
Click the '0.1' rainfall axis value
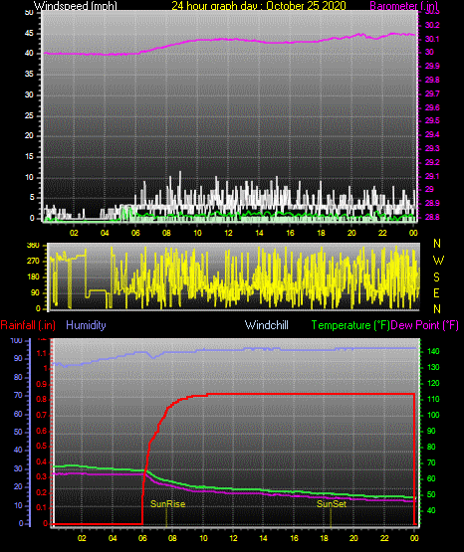coord(42,507)
